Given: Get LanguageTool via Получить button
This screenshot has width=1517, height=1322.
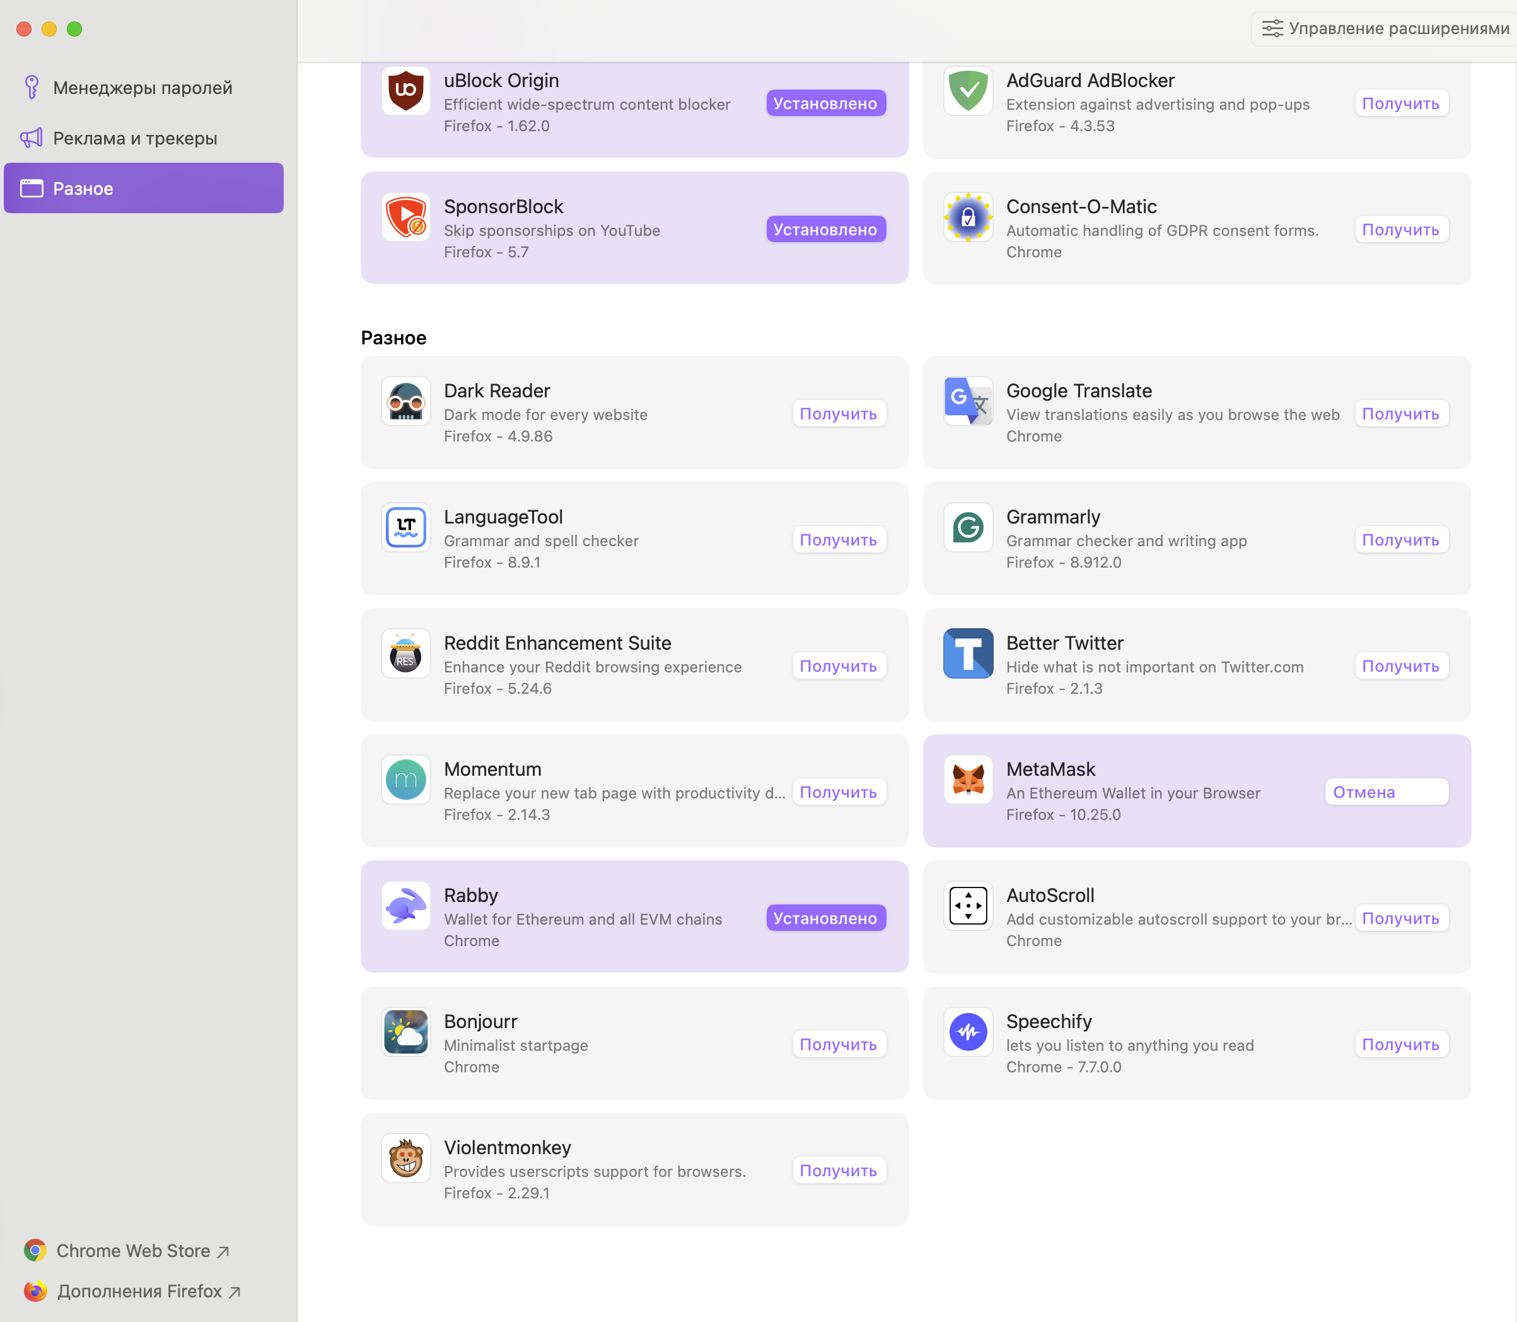Looking at the screenshot, I should click(839, 540).
